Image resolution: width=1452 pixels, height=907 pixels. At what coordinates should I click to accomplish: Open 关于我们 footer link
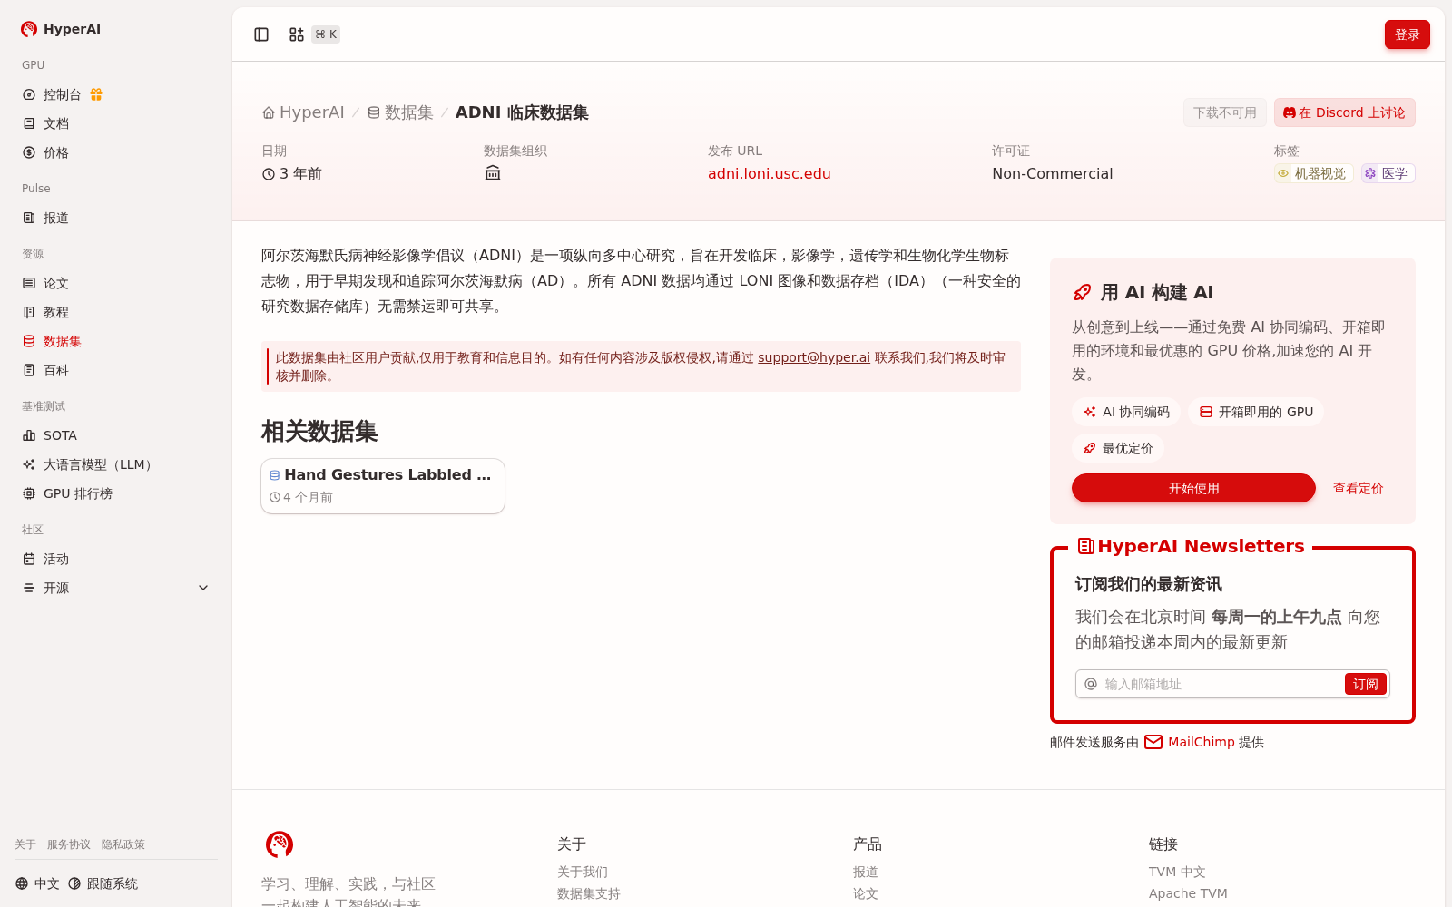[583, 872]
